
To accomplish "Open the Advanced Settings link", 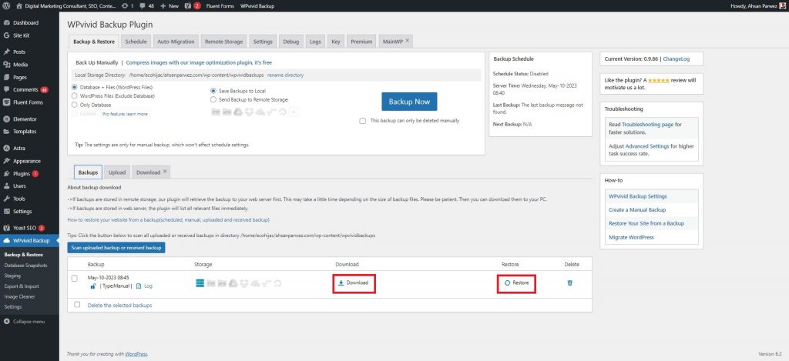I will (x=647, y=145).
